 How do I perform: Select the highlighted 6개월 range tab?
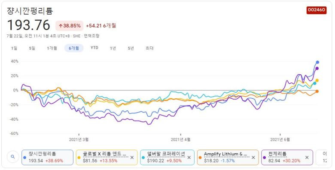74,48
